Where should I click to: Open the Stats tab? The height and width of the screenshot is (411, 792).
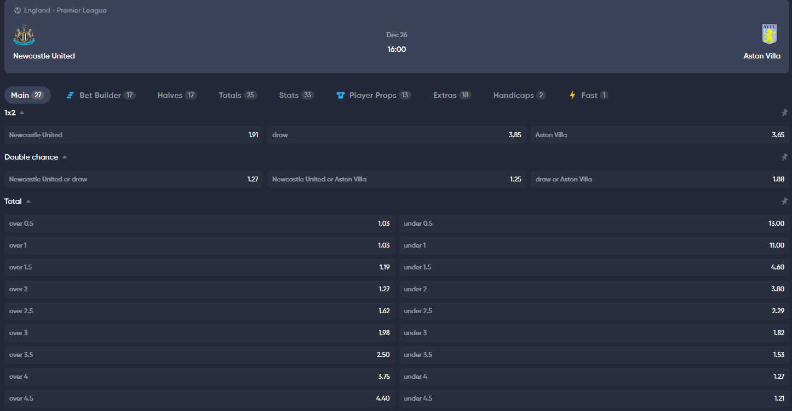(x=296, y=95)
